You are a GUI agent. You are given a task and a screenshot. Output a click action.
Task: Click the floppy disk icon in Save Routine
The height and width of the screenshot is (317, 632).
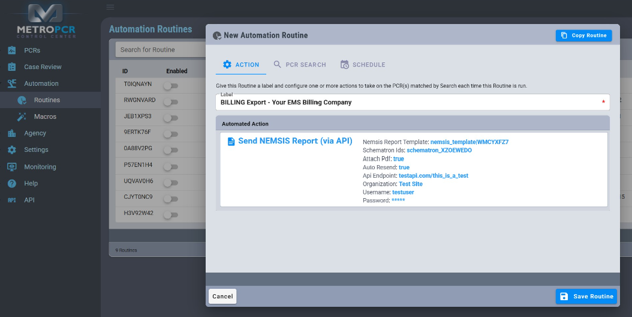[x=564, y=296]
